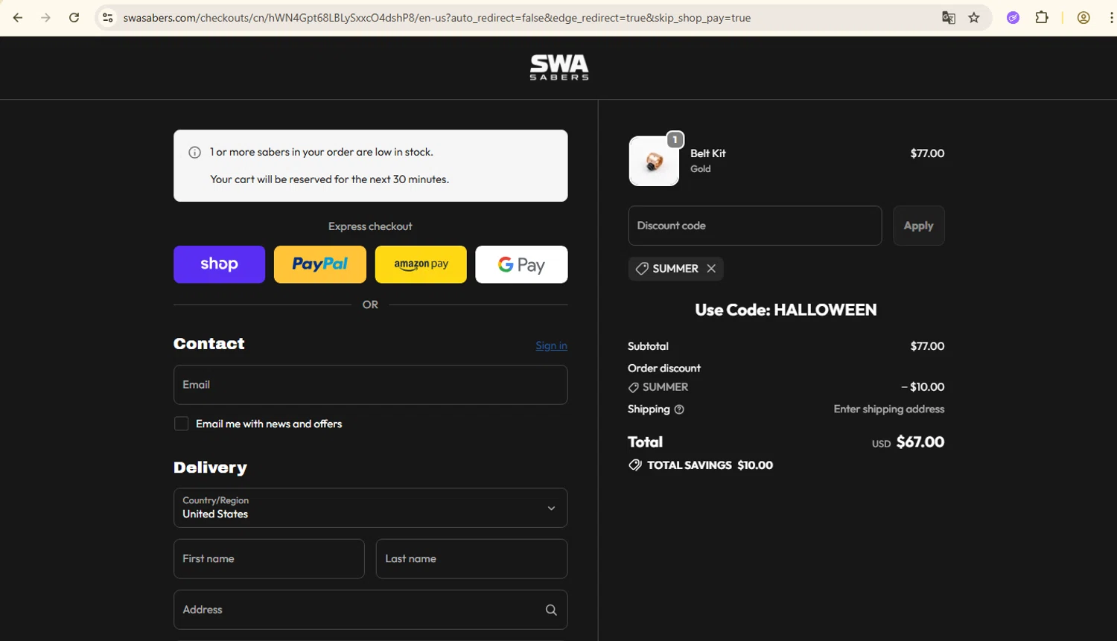Click the Enter shipping address text

click(x=889, y=409)
